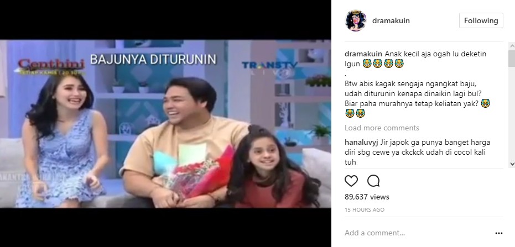Viewport: 515px width, 247px height.
Task: Click the comments scrollbar thumb
Action: [x=512, y=59]
